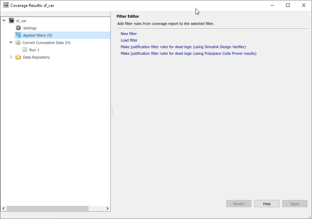Screen dimensions: 312x219
Task: Open the Settings gear icon under sf_car
Action: pos(18,28)
